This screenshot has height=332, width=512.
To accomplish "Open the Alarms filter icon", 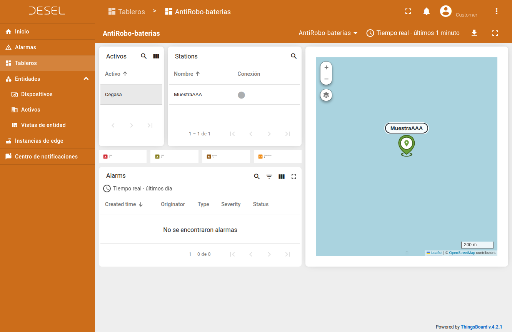I will click(x=269, y=177).
